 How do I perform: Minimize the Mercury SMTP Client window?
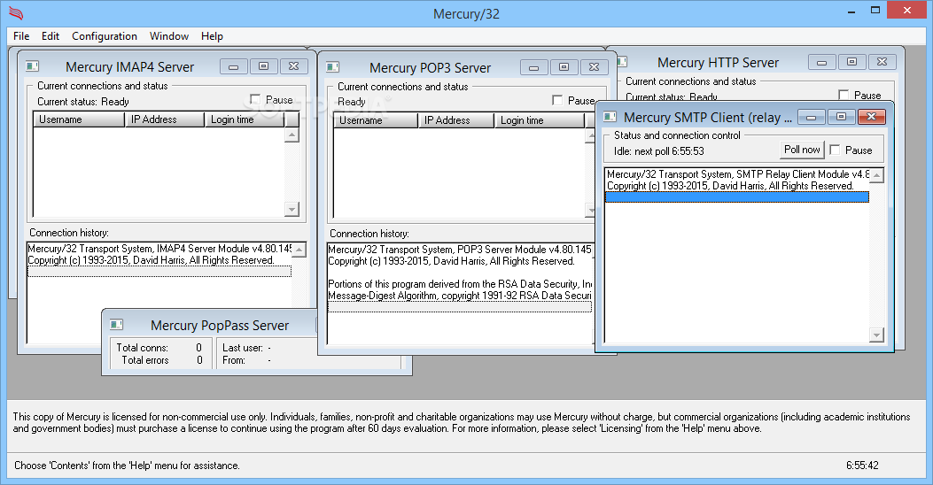(811, 117)
